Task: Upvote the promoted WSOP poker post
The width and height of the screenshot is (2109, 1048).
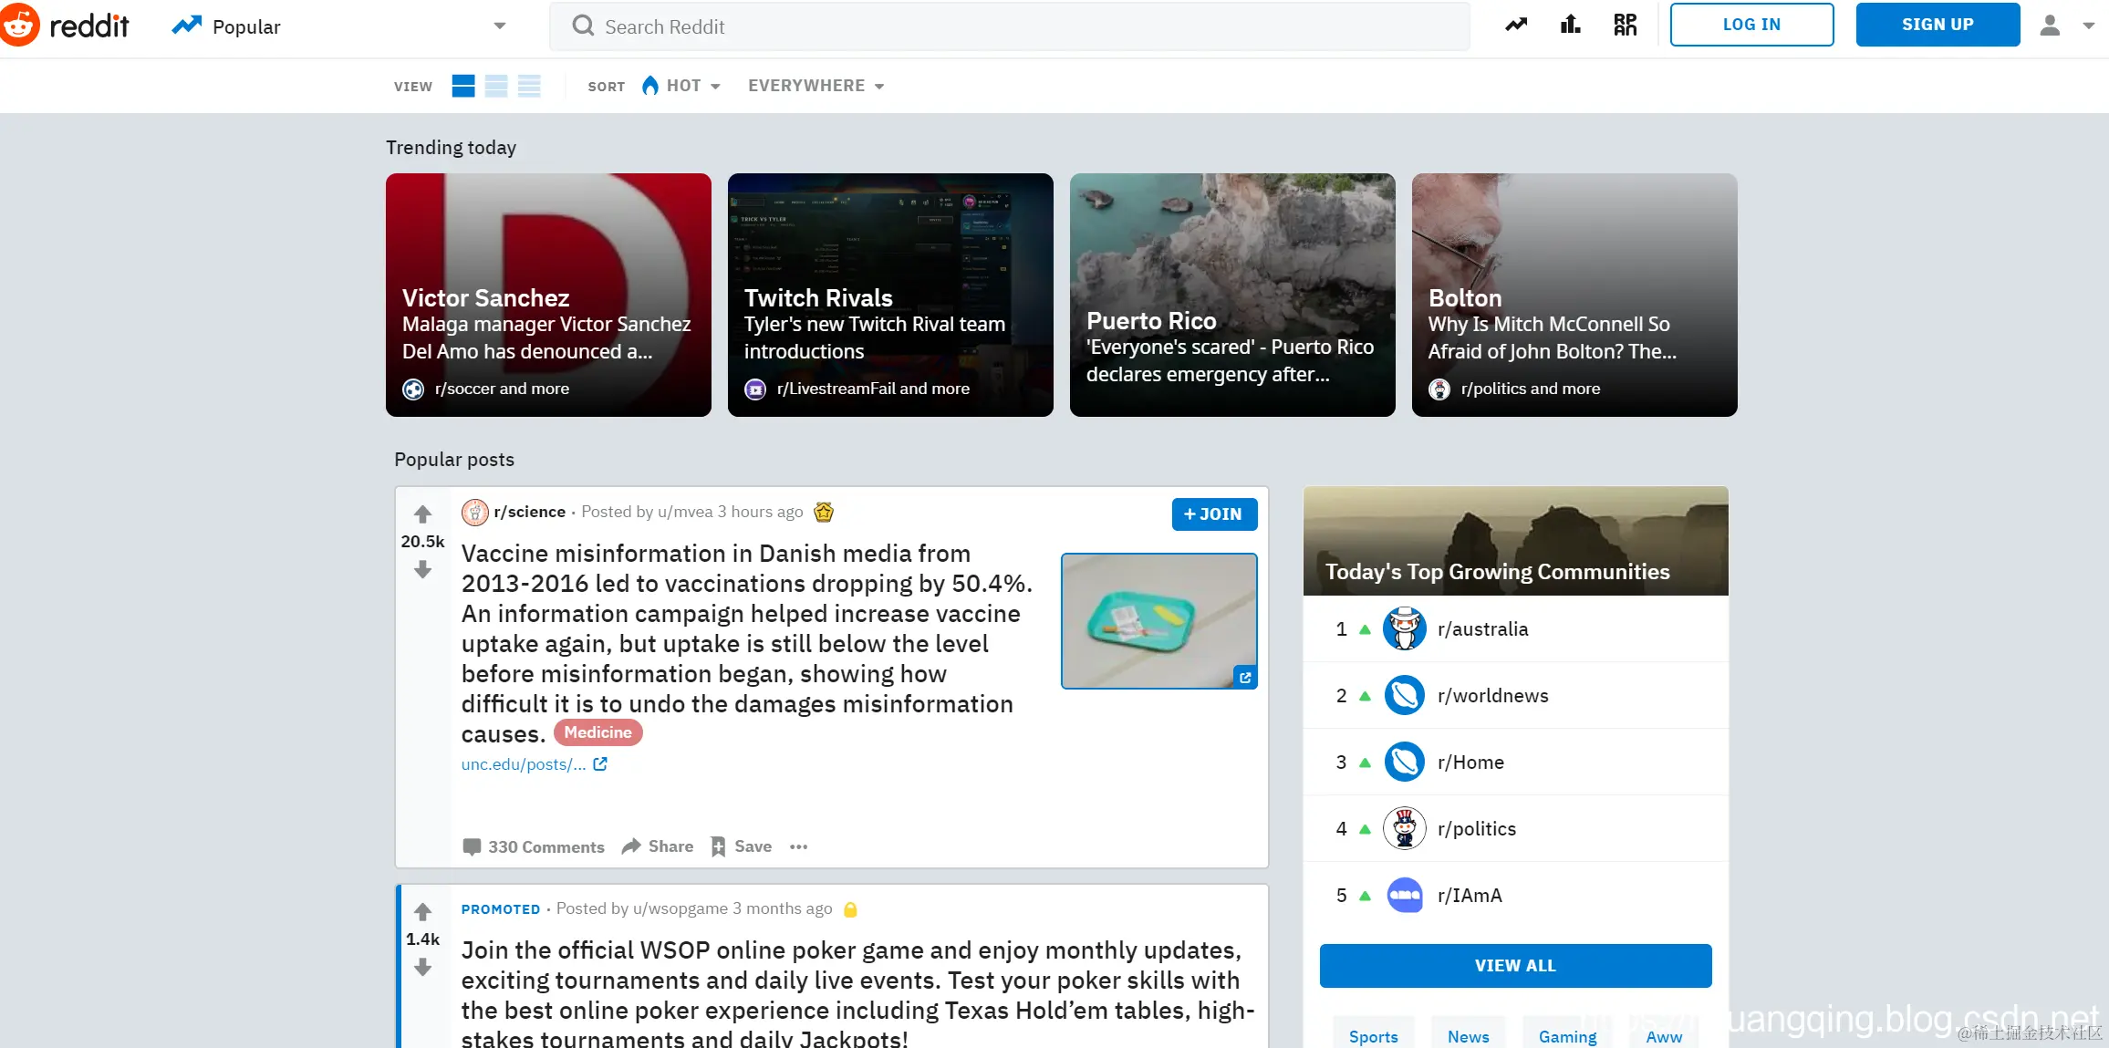Action: click(422, 911)
